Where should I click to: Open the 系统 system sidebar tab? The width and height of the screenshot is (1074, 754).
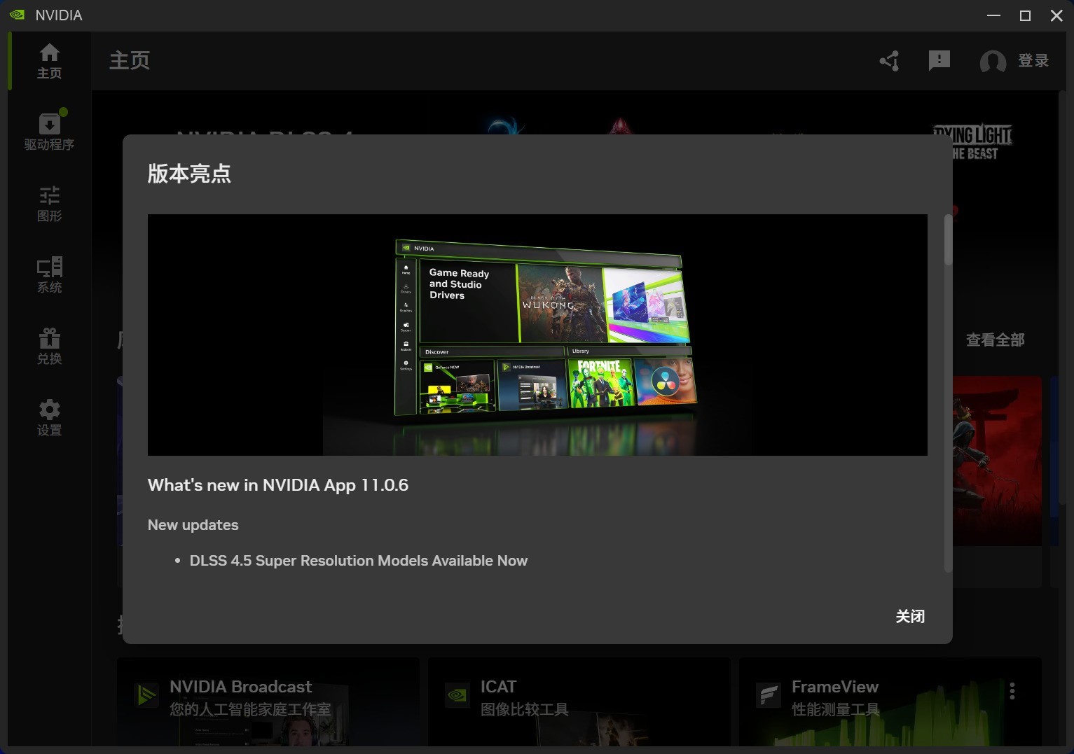click(x=49, y=275)
